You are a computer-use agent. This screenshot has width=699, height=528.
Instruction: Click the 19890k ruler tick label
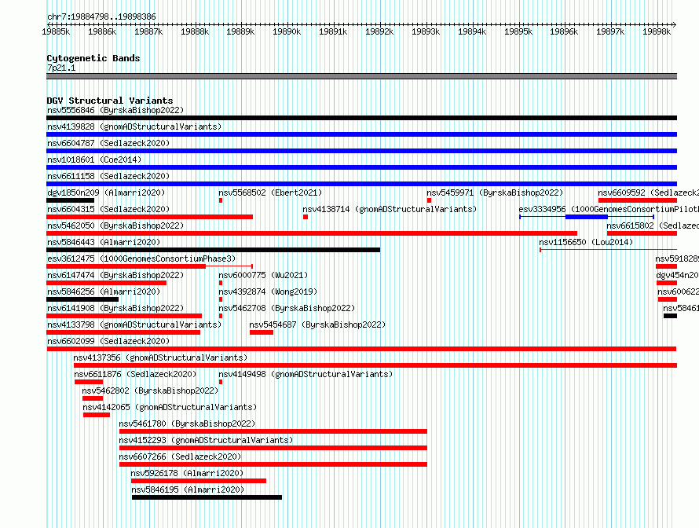[x=287, y=31]
